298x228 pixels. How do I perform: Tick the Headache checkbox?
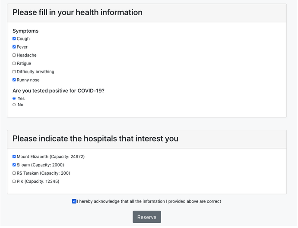14,55
